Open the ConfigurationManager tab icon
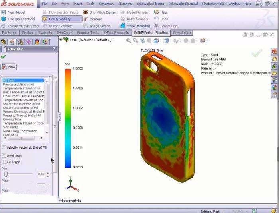The image size is (279, 213). pos(20,42)
